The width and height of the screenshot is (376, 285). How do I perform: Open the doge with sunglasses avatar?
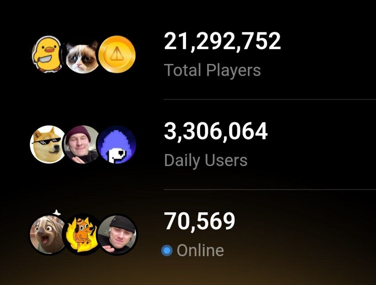[x=48, y=144]
